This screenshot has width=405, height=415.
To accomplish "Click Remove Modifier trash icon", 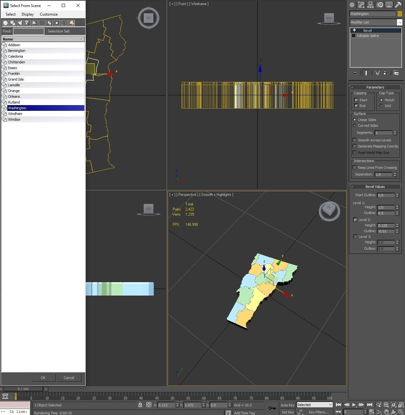I will (385, 73).
